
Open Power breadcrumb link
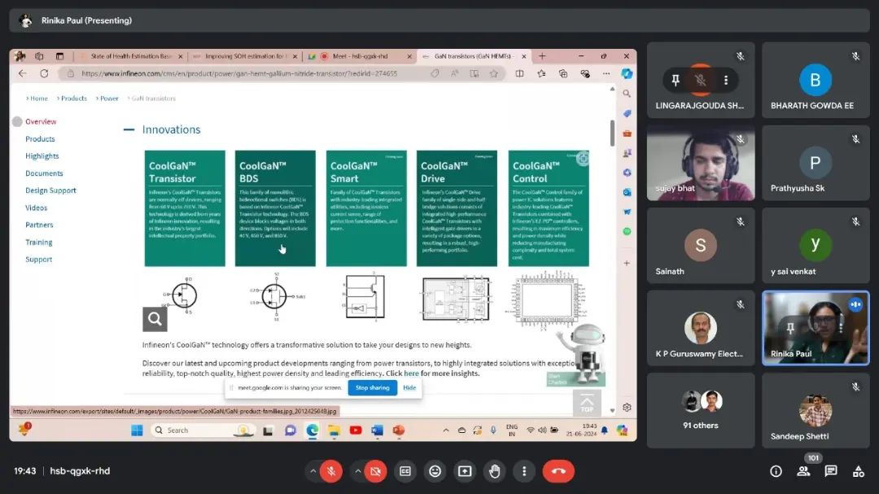109,98
